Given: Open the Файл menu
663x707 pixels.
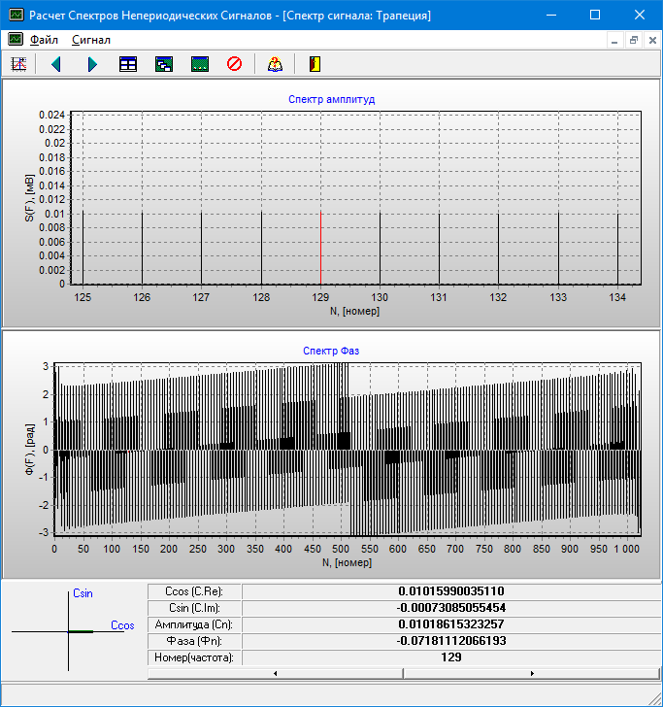Looking at the screenshot, I should (x=44, y=40).
